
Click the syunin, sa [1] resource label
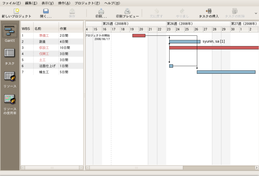coord(214,41)
